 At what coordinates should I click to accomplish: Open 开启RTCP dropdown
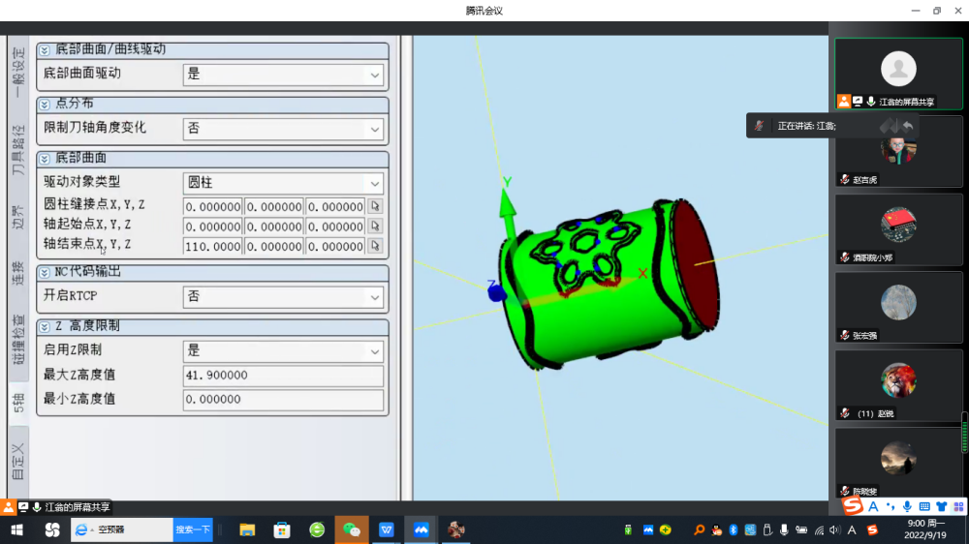[x=374, y=297]
